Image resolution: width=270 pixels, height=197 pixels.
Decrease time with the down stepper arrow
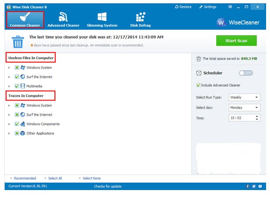coord(257,119)
